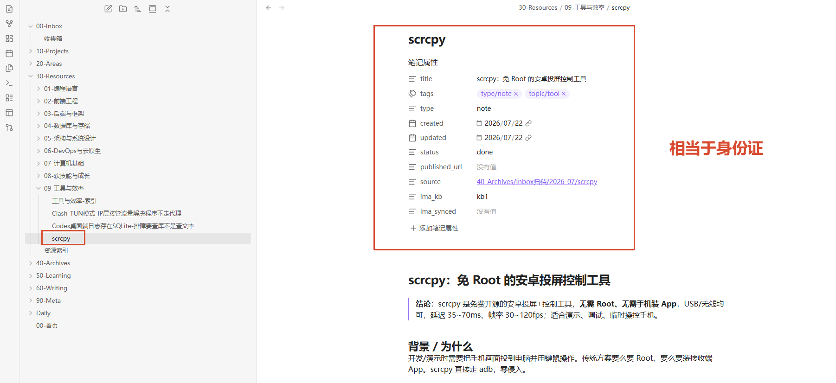Open the Codex桌面端日志 note
Image resolution: width=836 pixels, height=383 pixels.
[123, 226]
